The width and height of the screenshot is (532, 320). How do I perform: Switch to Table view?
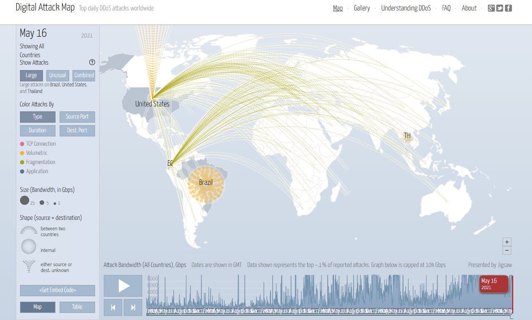click(77, 307)
